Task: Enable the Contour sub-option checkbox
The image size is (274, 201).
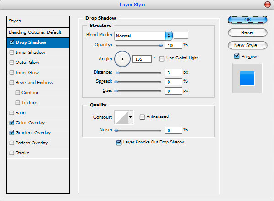Action: pos(17,93)
